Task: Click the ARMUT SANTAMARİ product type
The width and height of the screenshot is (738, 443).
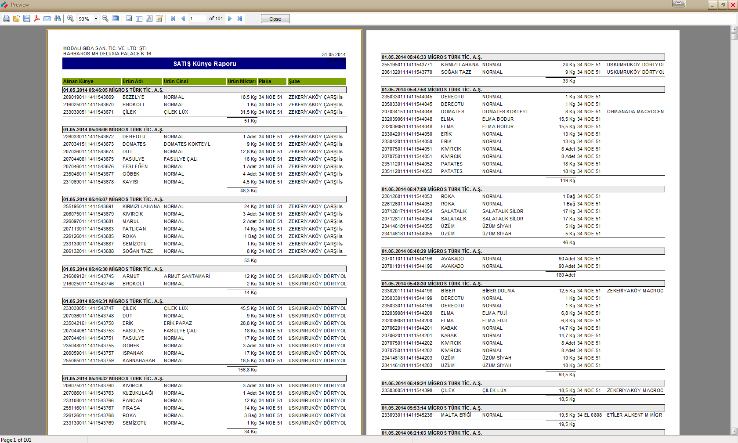Action: (187, 276)
